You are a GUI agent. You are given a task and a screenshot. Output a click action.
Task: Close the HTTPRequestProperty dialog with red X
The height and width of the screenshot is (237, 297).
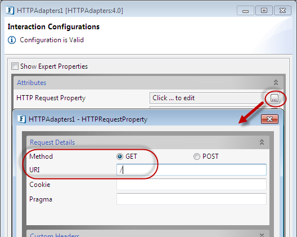269,119
